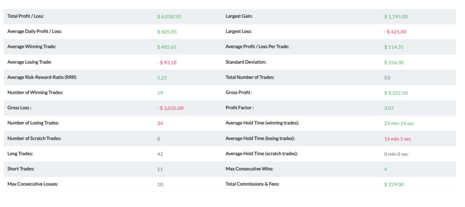
Task: Click the 53 total trades value
Action: (387, 78)
